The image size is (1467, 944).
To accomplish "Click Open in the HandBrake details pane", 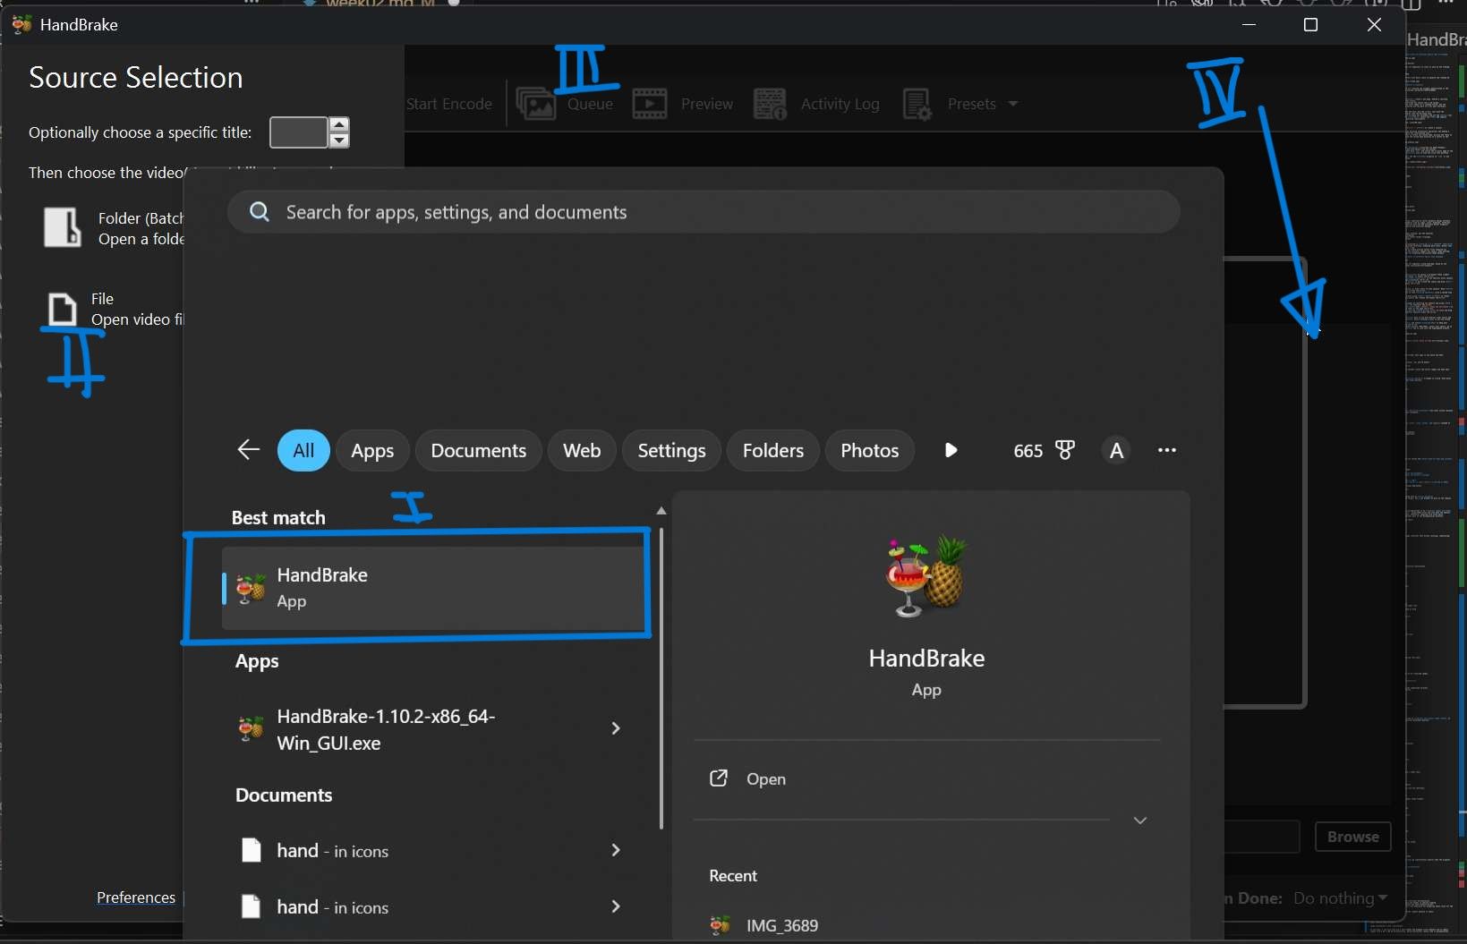I will point(766,779).
